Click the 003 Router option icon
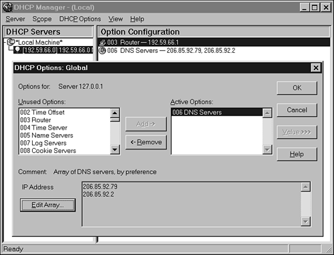Image resolution: width=334 pixels, height=255 pixels. tap(102, 42)
